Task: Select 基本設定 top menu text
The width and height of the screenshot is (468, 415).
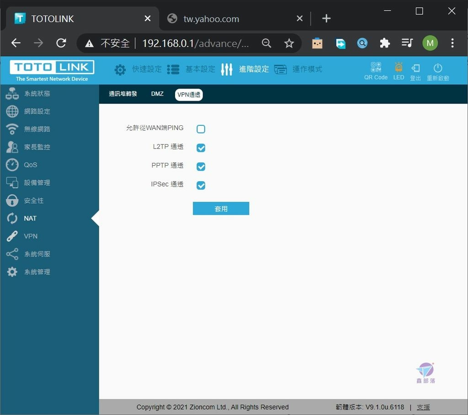Action: click(x=200, y=69)
